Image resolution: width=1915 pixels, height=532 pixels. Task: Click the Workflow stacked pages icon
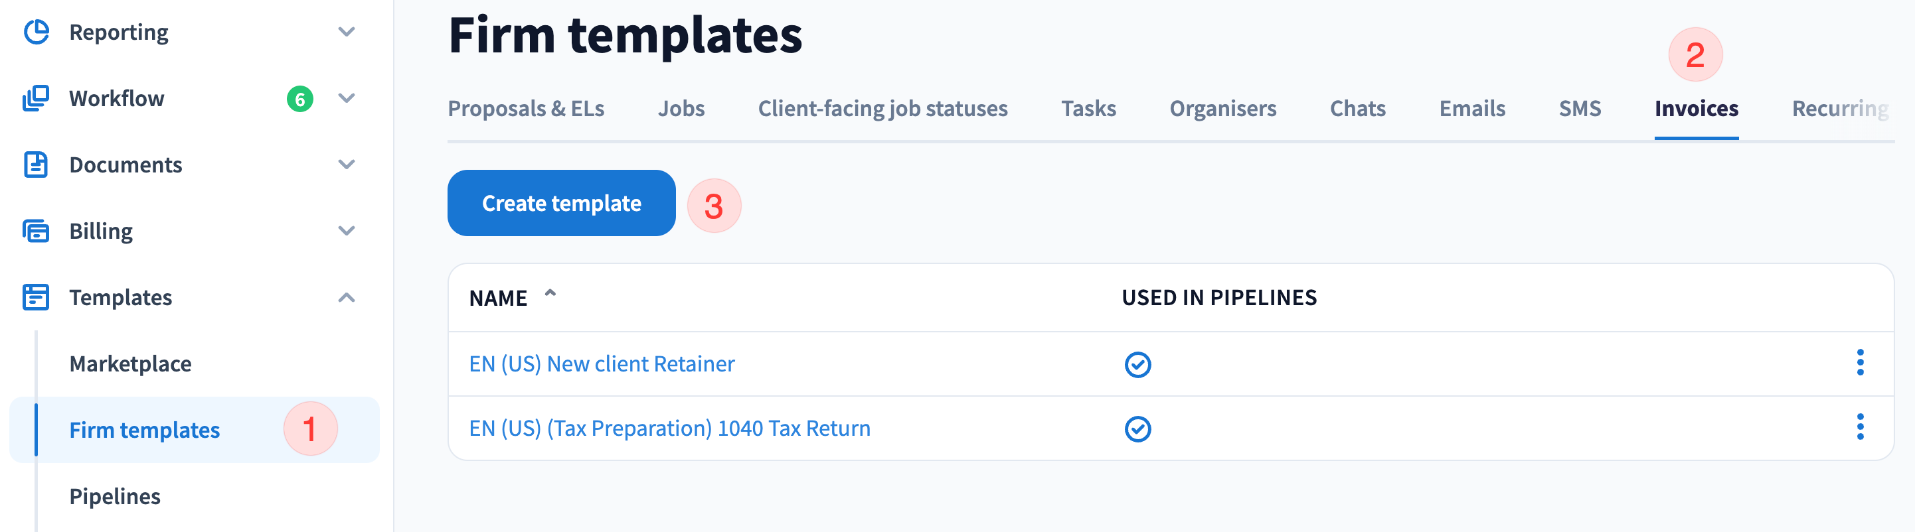tap(36, 98)
